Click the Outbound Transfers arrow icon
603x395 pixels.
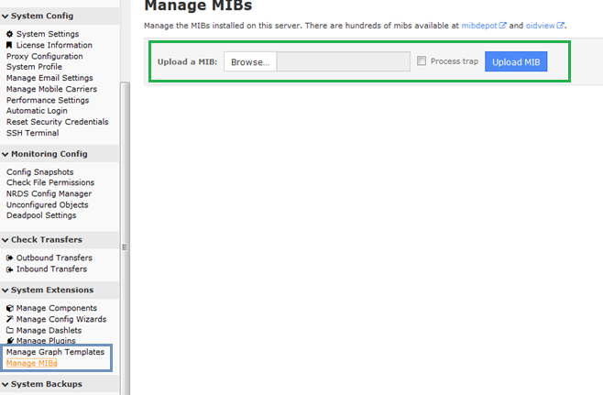point(9,258)
